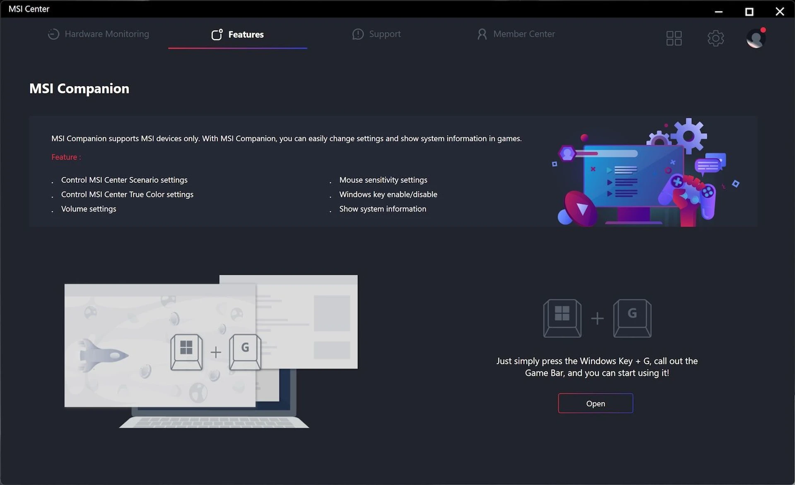Screen dimensions: 795x485
Task: Click 'Control MSI Center True Color settings' text
Action: [127, 194]
